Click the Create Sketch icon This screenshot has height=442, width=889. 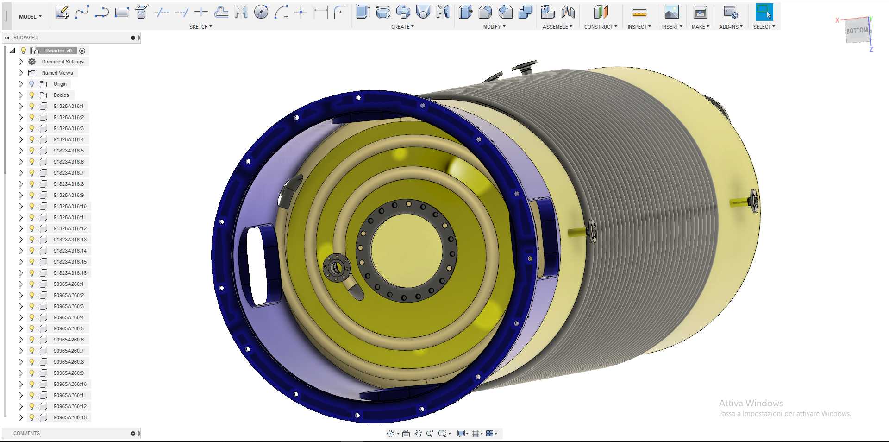[x=62, y=12]
